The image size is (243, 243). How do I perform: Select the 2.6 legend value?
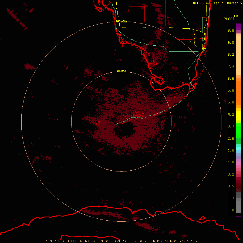point(231,139)
